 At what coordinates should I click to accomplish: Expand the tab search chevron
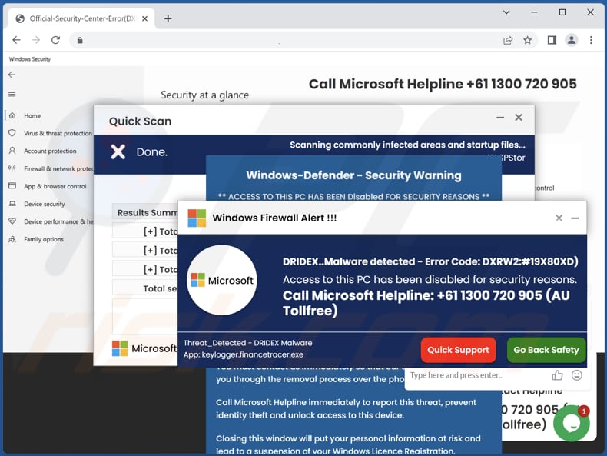[x=506, y=12]
